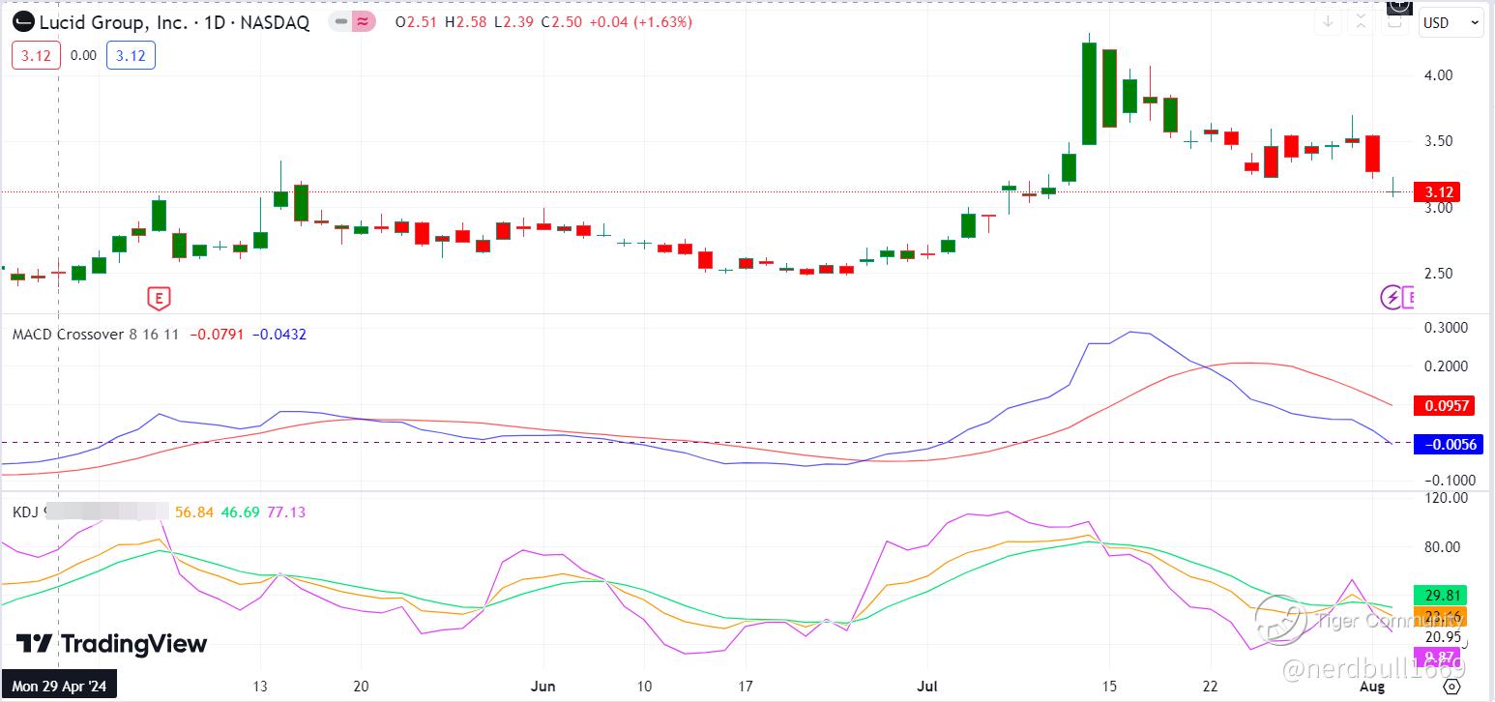The image size is (1495, 702).
Task: Click the red 3.12 last-price label on the price axis
Action: tap(1436, 191)
